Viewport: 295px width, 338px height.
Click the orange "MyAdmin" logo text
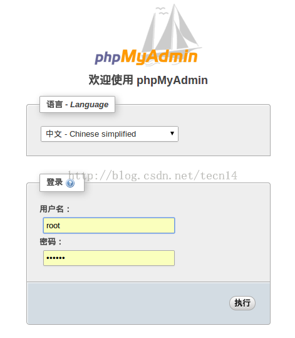(x=159, y=56)
